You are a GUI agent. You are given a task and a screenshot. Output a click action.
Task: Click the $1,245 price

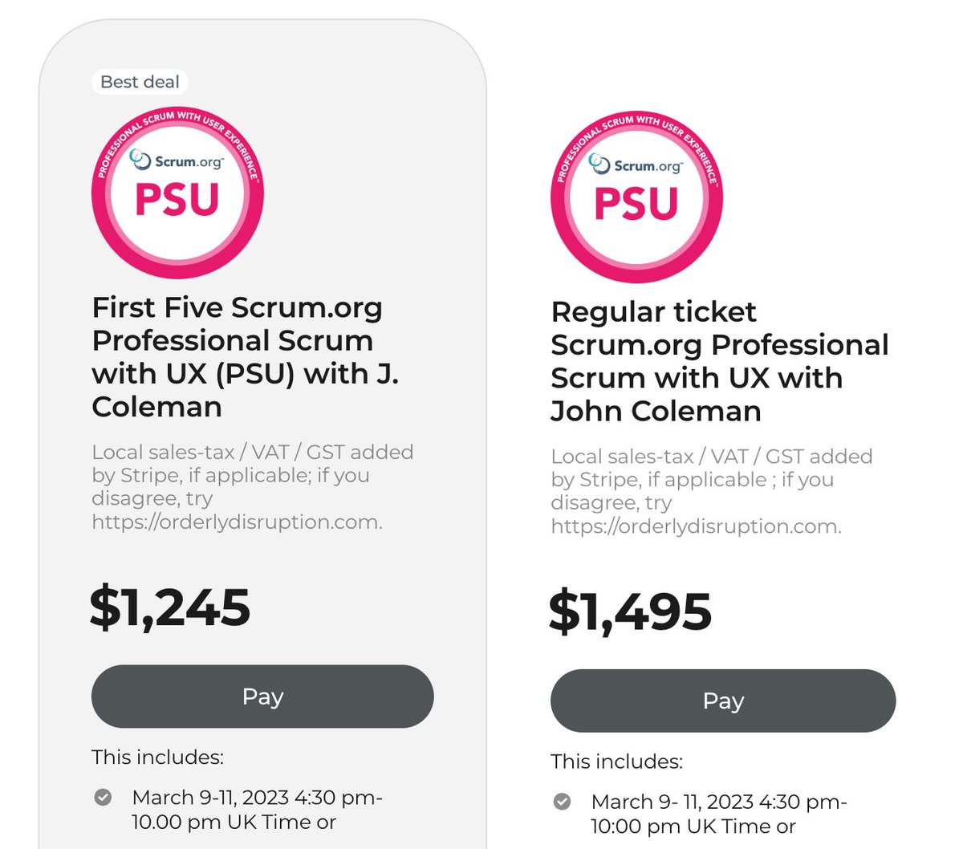[170, 607]
